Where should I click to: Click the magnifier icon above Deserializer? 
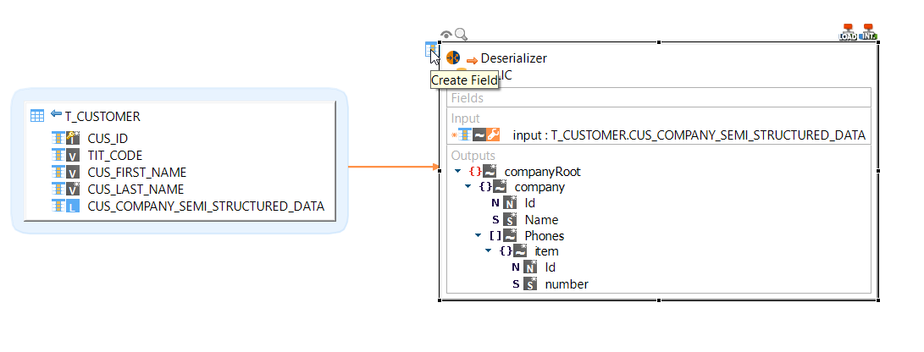click(461, 35)
